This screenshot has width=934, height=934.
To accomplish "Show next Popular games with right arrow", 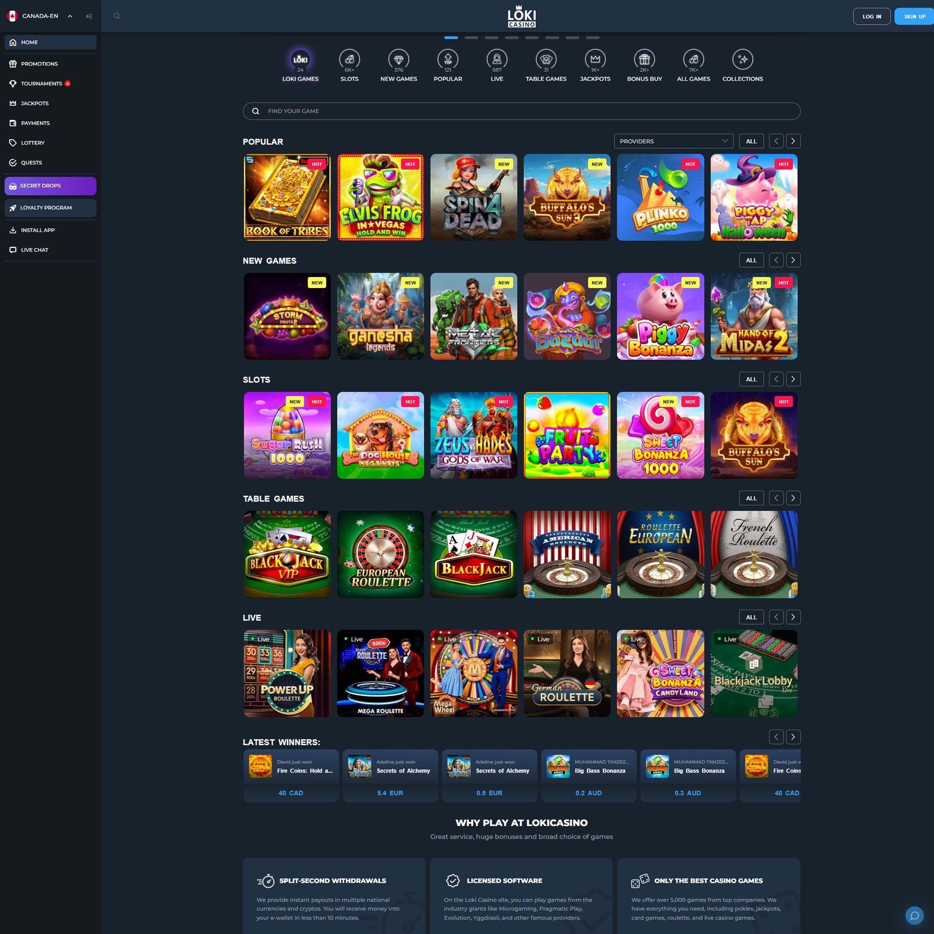I will click(x=793, y=141).
